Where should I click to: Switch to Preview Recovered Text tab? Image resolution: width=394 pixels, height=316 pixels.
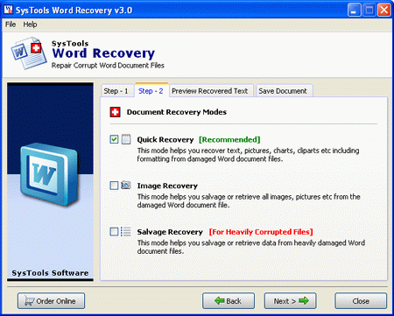click(x=210, y=91)
